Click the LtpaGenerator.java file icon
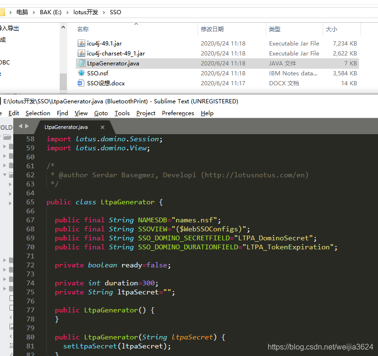 pyautogui.click(x=81, y=63)
